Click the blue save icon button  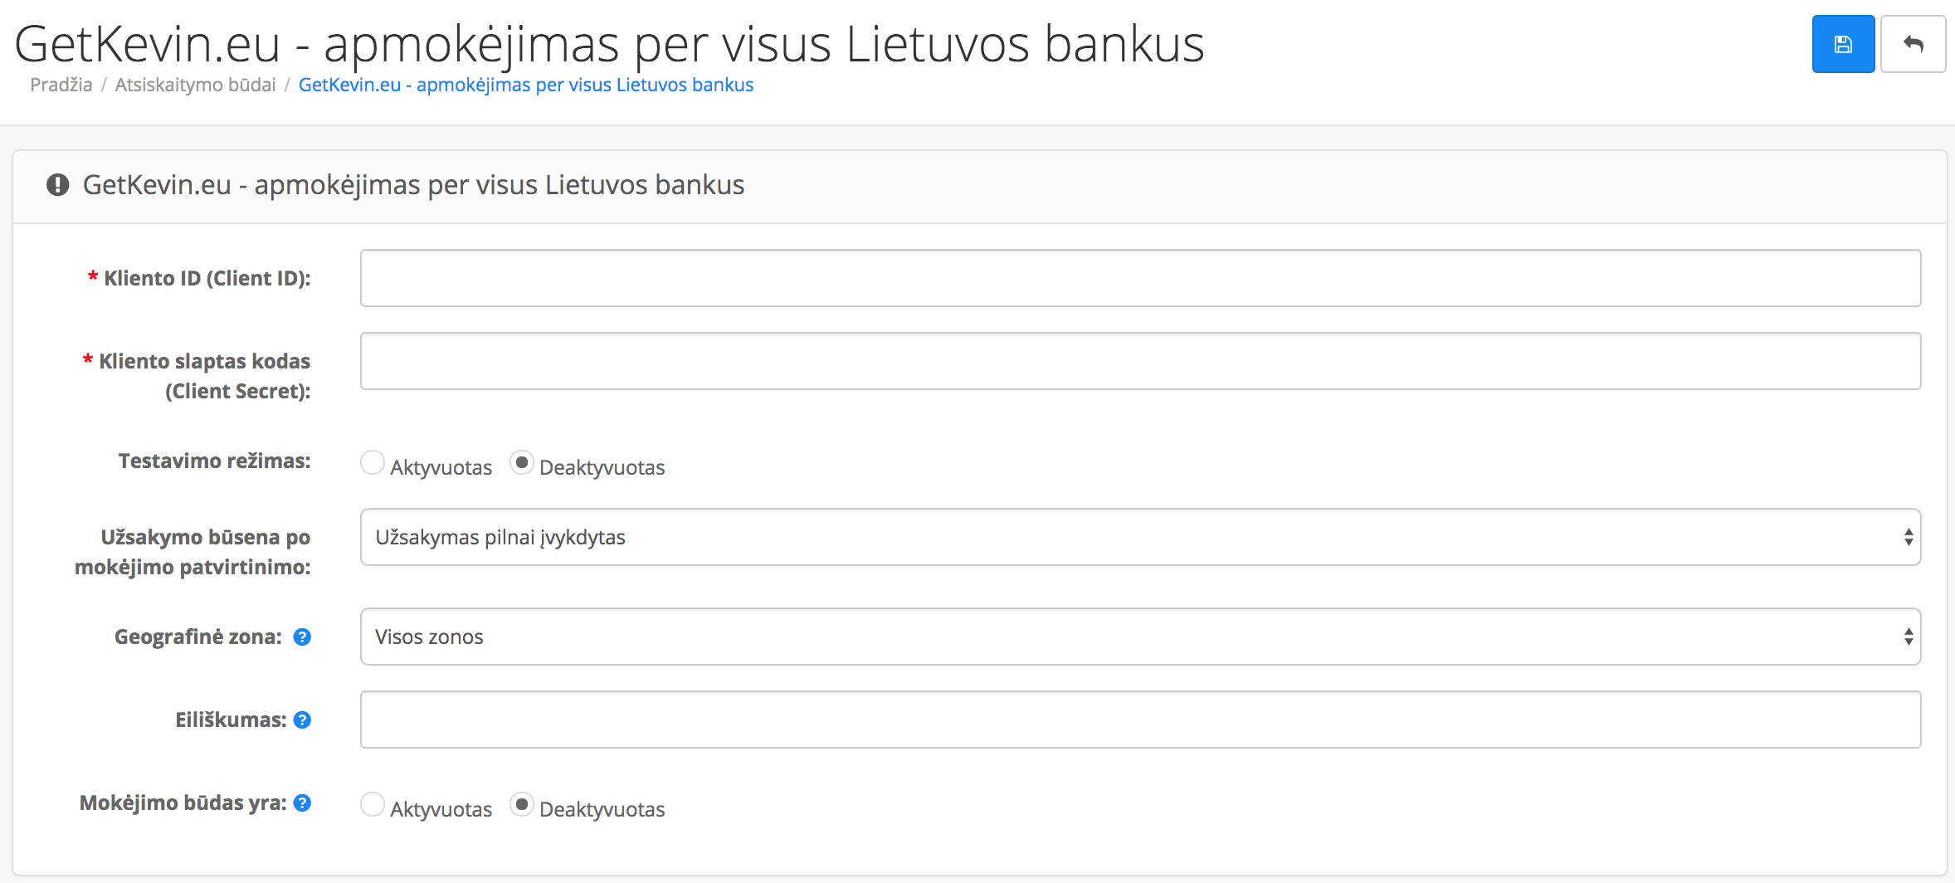1843,44
